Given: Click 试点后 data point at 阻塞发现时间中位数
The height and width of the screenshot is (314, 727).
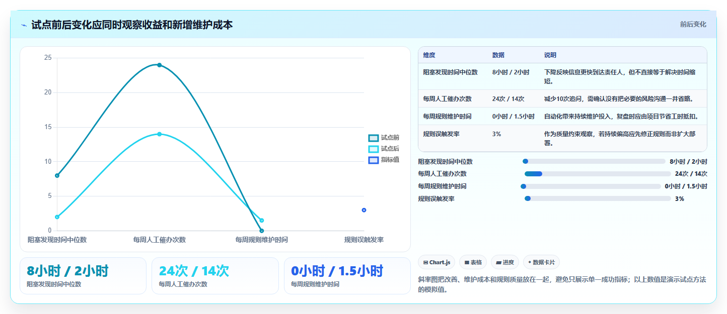Looking at the screenshot, I should click(57, 217).
